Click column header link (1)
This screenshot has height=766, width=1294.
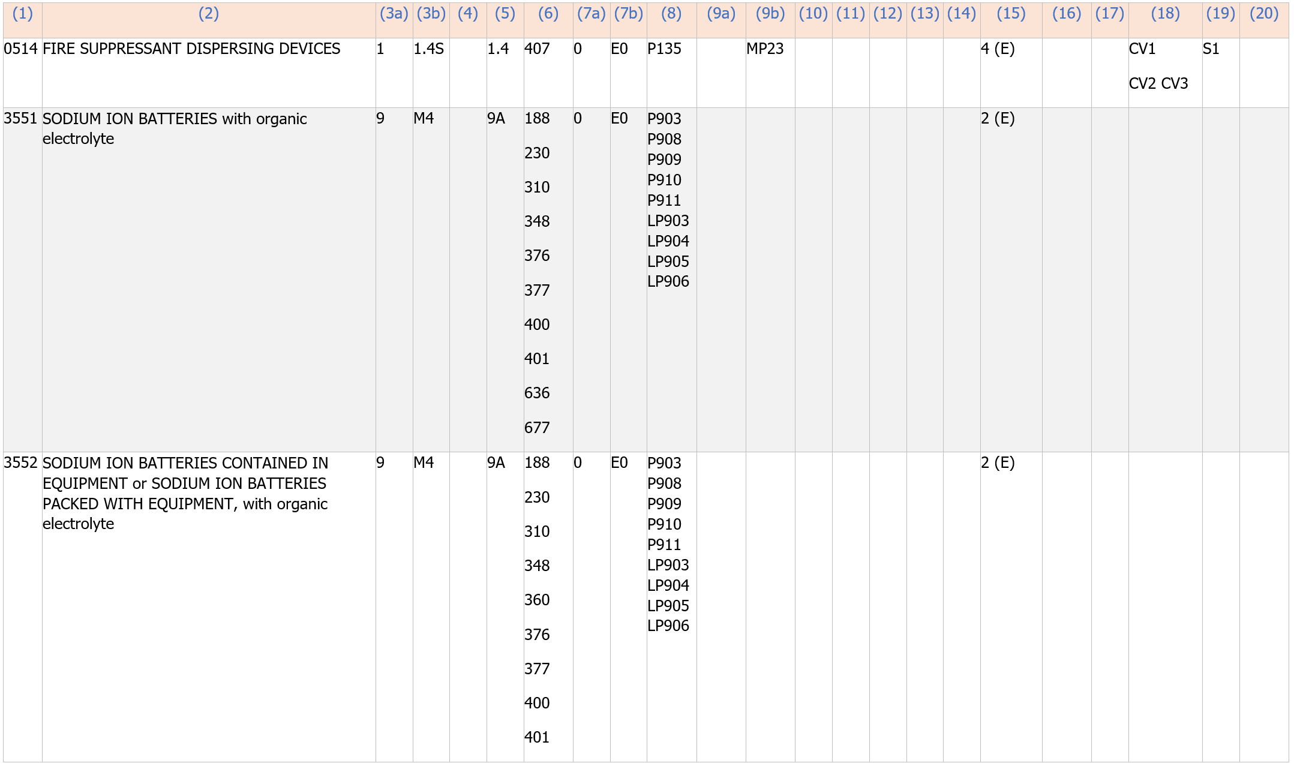click(22, 14)
